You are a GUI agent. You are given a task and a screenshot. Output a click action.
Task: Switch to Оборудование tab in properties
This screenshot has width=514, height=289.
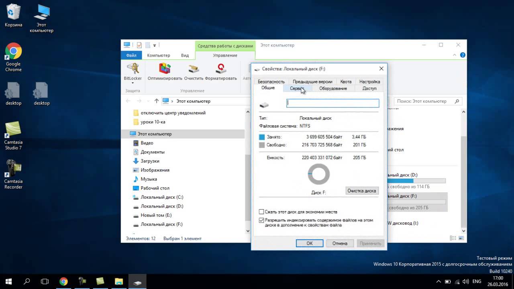coord(333,88)
